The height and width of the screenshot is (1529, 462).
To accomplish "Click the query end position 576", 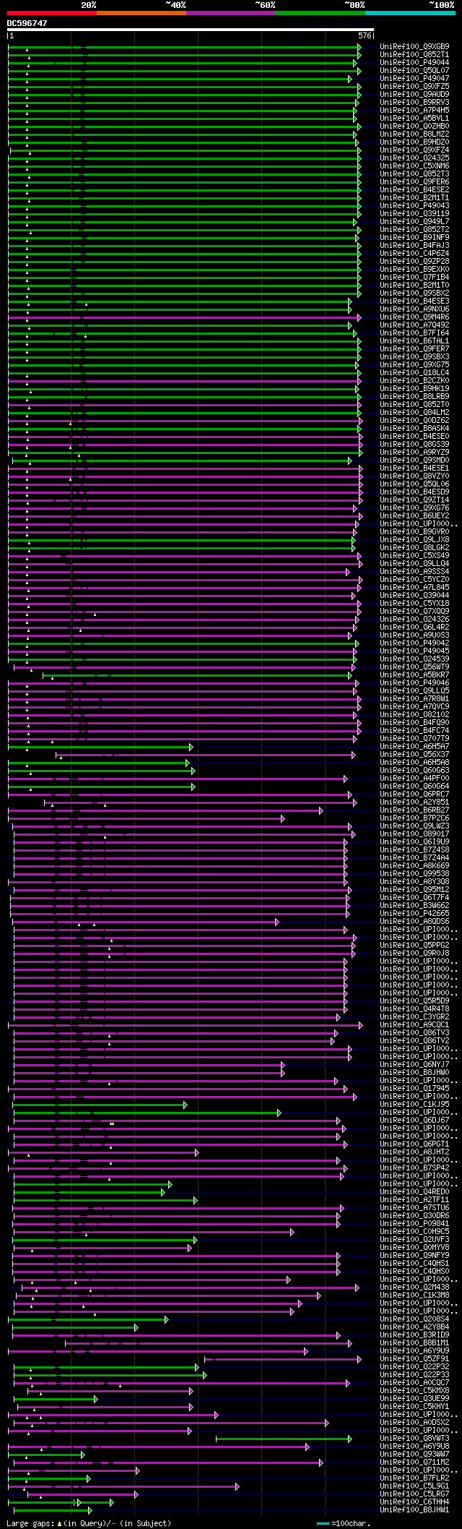I will (x=365, y=35).
